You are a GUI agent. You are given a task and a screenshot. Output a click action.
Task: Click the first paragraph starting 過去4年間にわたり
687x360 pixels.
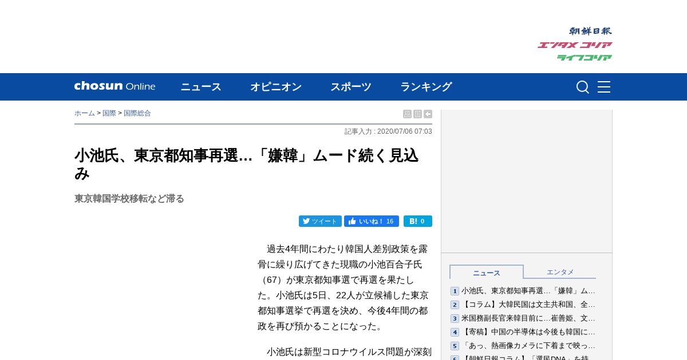click(x=343, y=287)
